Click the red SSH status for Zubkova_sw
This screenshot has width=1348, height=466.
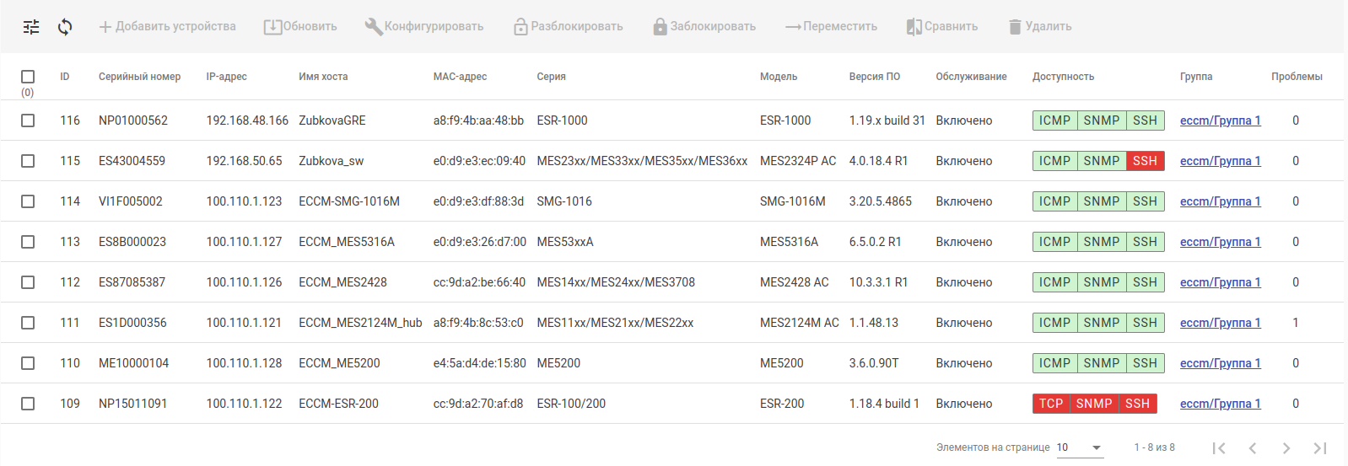coord(1145,161)
